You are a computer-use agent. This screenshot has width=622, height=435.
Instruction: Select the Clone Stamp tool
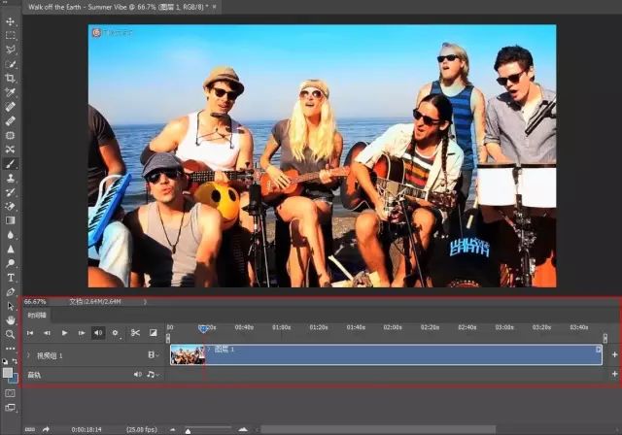point(11,178)
